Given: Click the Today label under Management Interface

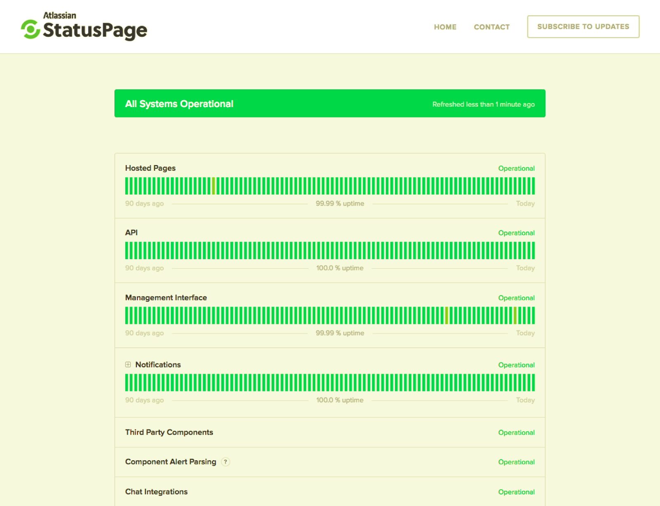Looking at the screenshot, I should 525,333.
